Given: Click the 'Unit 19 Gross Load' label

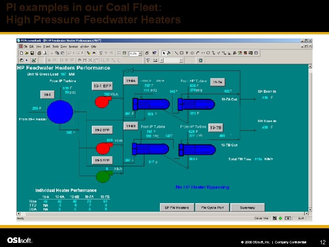Looking at the screenshot, I should point(42,74).
